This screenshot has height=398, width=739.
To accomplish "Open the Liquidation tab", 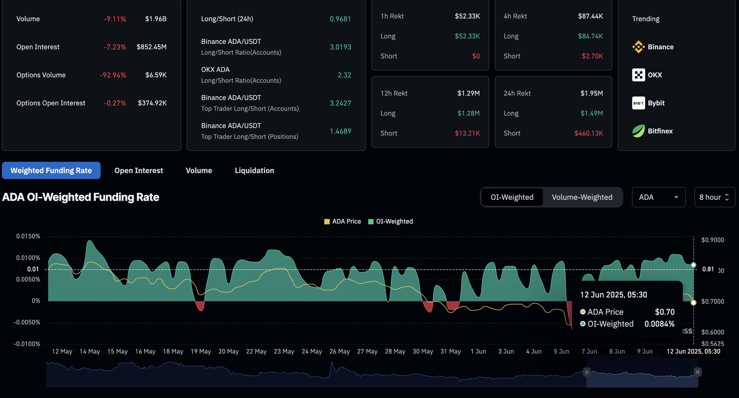I will (x=254, y=170).
